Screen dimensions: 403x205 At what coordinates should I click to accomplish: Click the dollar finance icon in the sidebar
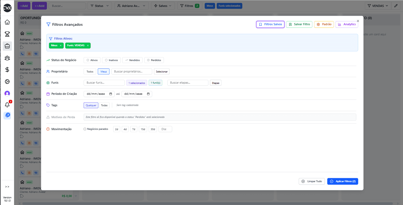[x=7, y=70]
